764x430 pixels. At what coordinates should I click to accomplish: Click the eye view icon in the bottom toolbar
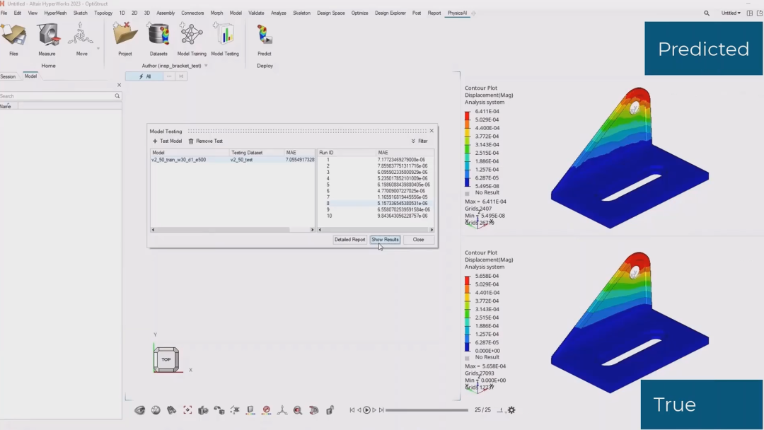pos(140,410)
